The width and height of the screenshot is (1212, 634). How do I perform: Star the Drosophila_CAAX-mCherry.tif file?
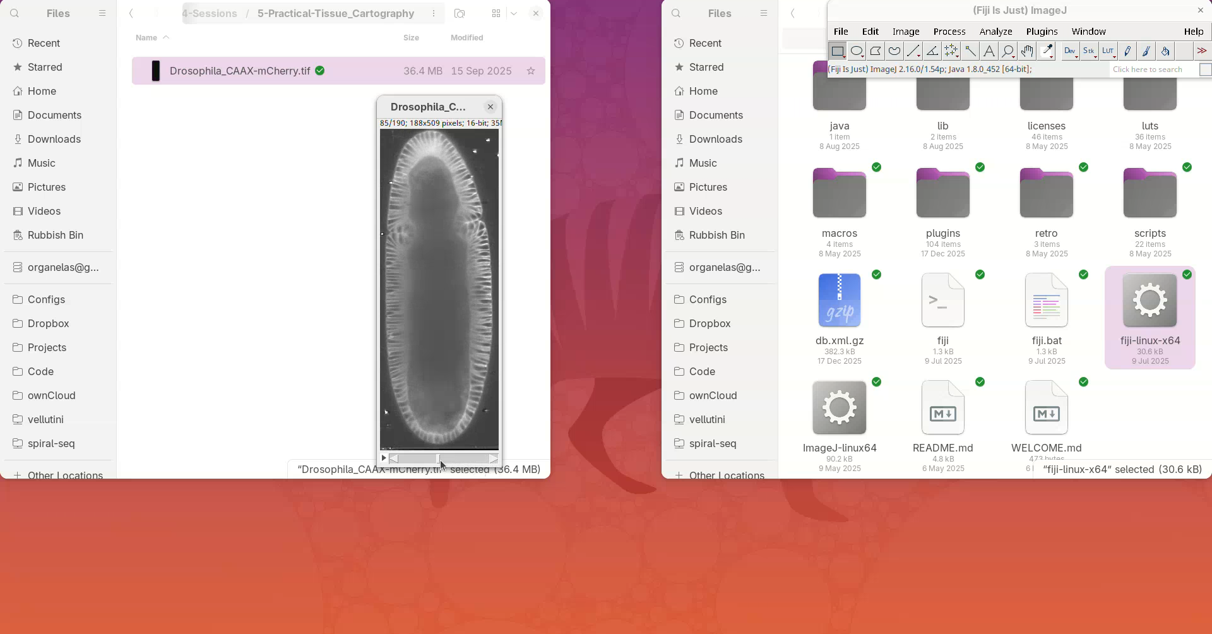(x=531, y=71)
